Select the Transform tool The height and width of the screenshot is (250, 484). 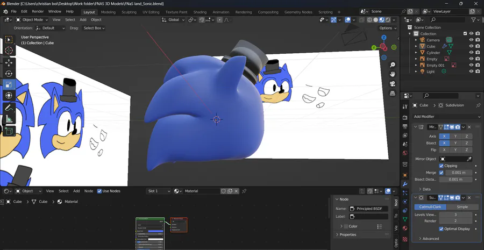point(9,95)
